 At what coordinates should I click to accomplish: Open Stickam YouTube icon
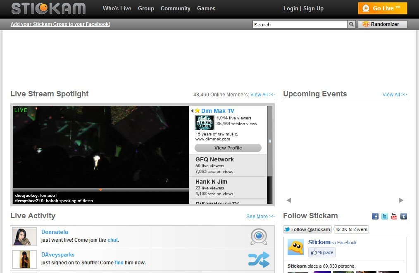394,216
